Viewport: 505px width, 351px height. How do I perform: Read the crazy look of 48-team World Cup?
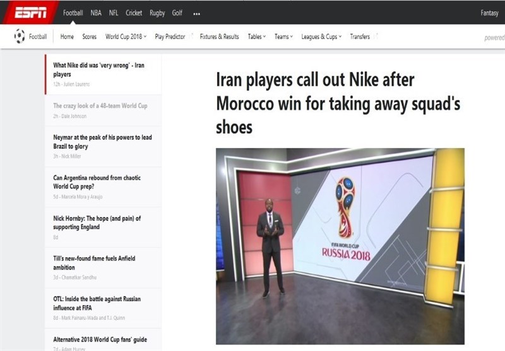[x=100, y=106]
